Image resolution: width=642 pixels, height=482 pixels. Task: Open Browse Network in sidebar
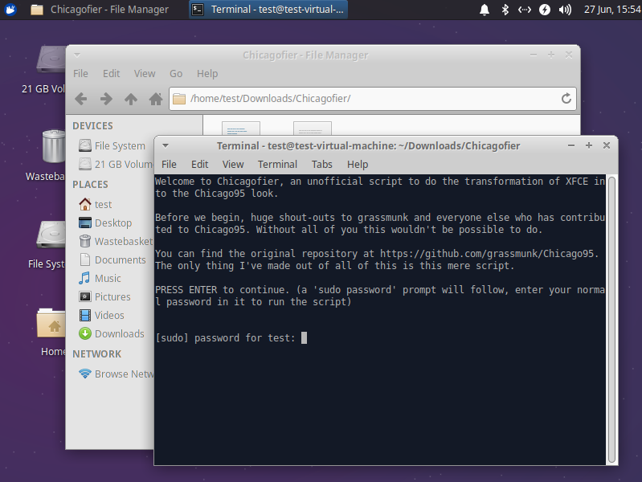point(116,374)
